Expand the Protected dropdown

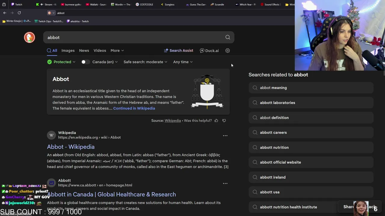(x=64, y=62)
